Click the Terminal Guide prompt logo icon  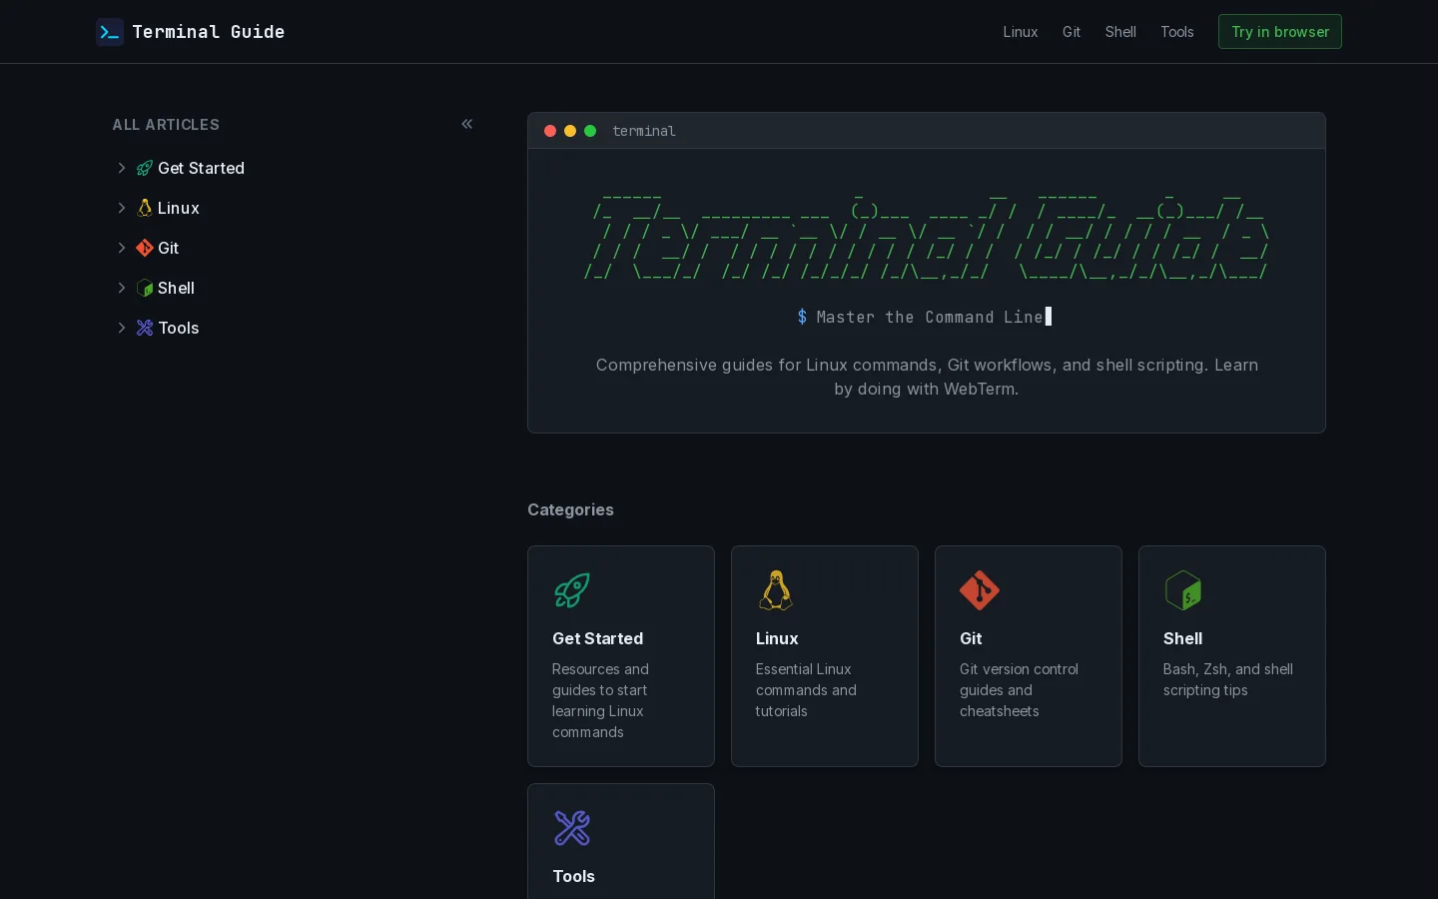pos(110,32)
